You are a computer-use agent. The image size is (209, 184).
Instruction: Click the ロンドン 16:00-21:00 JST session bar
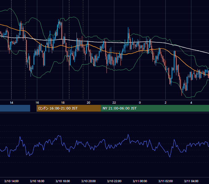click(69, 108)
